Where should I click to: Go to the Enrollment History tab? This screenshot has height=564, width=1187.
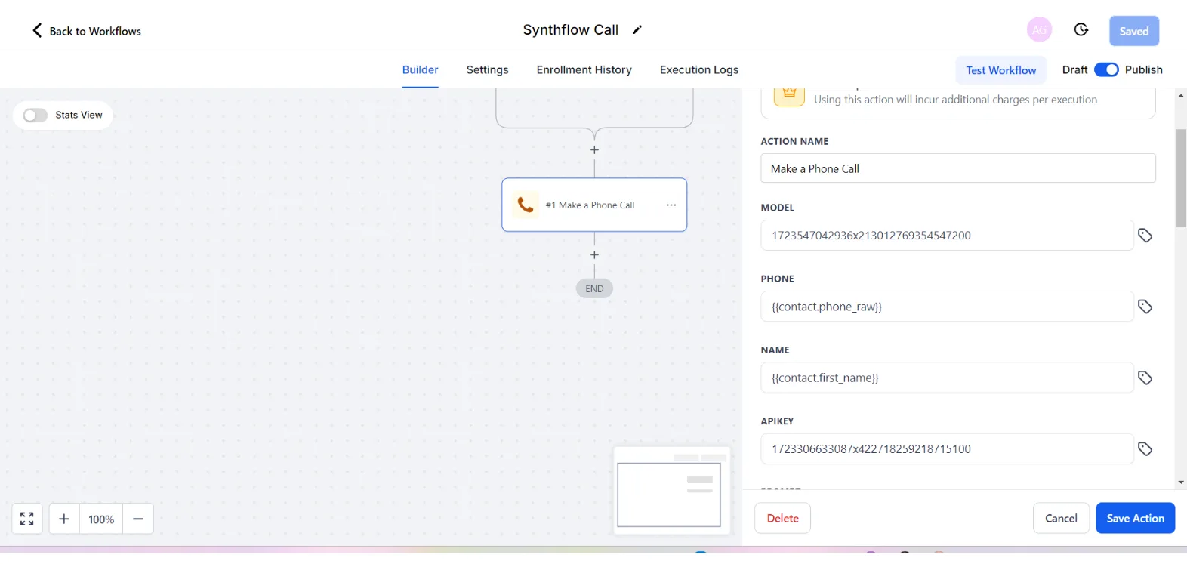pyautogui.click(x=584, y=70)
